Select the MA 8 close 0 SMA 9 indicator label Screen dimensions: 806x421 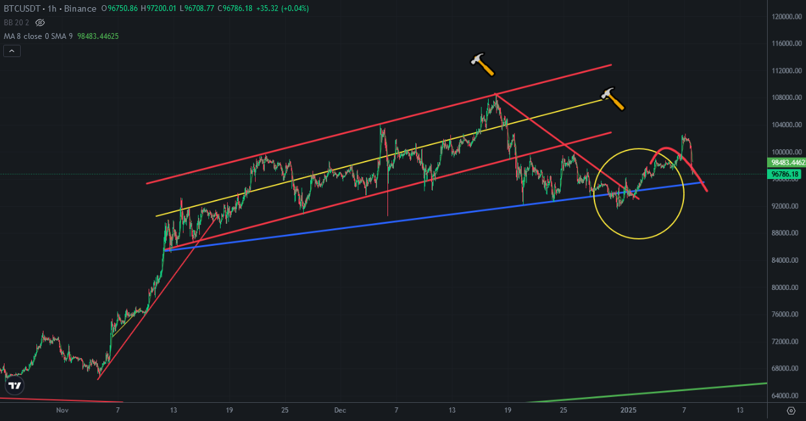click(x=38, y=36)
